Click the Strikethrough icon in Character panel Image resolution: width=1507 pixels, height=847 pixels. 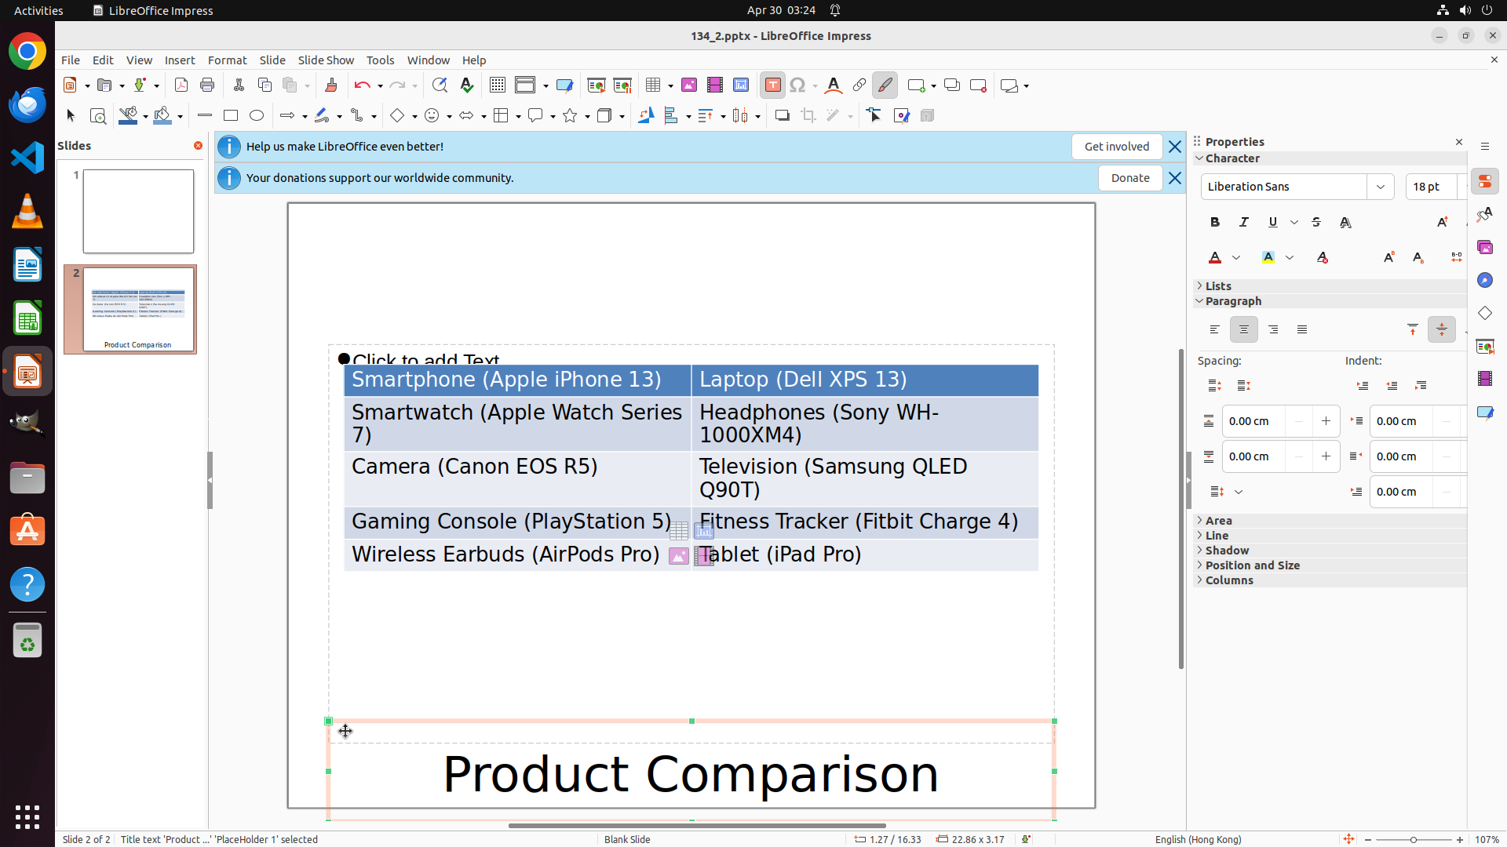coord(1316,223)
